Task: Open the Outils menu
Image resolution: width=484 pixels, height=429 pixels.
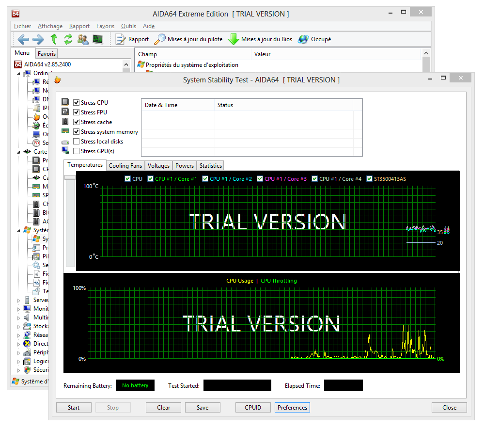Action: click(x=128, y=26)
